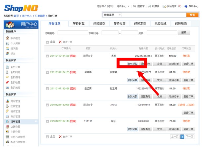The image size is (202, 147).
Task: Click the first 下单时间 date field
Action: [x=110, y=33]
